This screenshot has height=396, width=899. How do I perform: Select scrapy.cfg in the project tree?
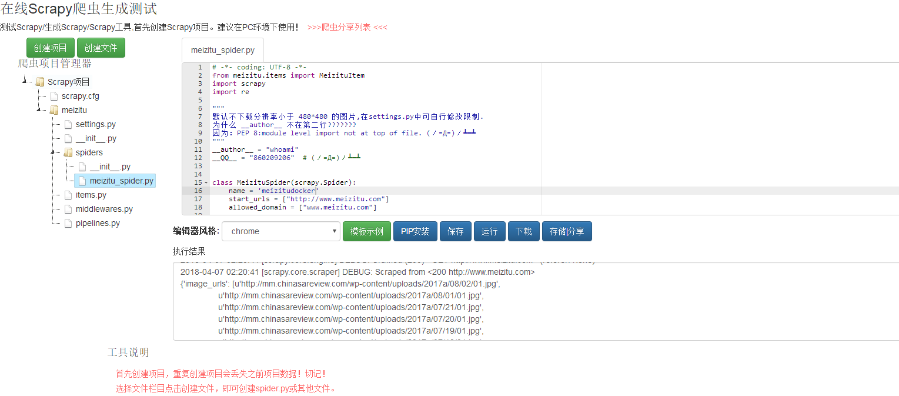pyautogui.click(x=81, y=96)
